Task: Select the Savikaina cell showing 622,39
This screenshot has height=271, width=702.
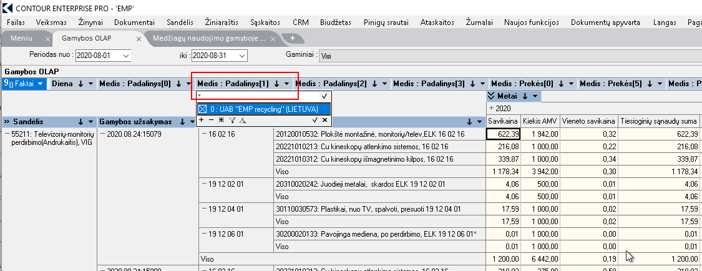Action: click(x=503, y=134)
